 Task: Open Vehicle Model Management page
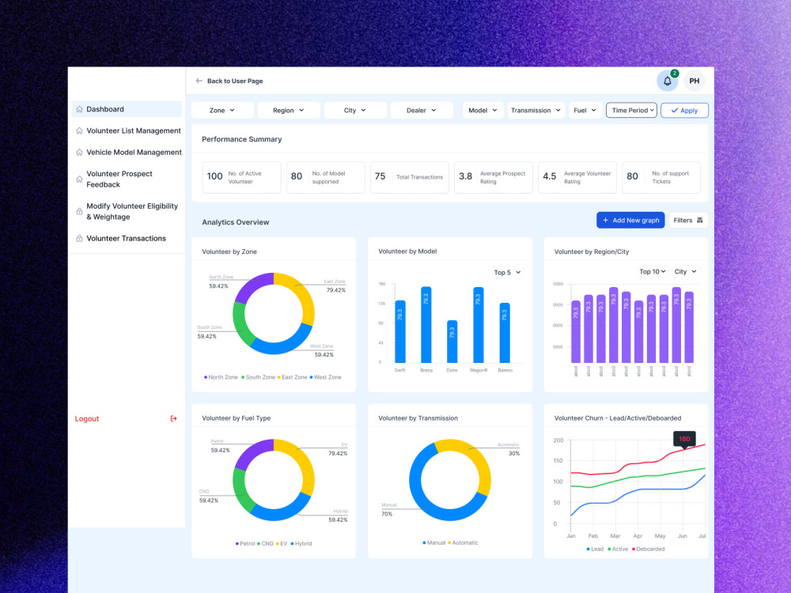pos(127,153)
